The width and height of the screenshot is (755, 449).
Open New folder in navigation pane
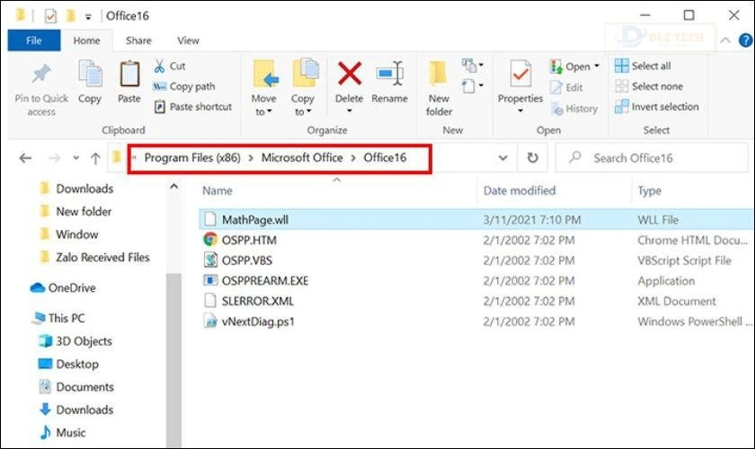(75, 211)
